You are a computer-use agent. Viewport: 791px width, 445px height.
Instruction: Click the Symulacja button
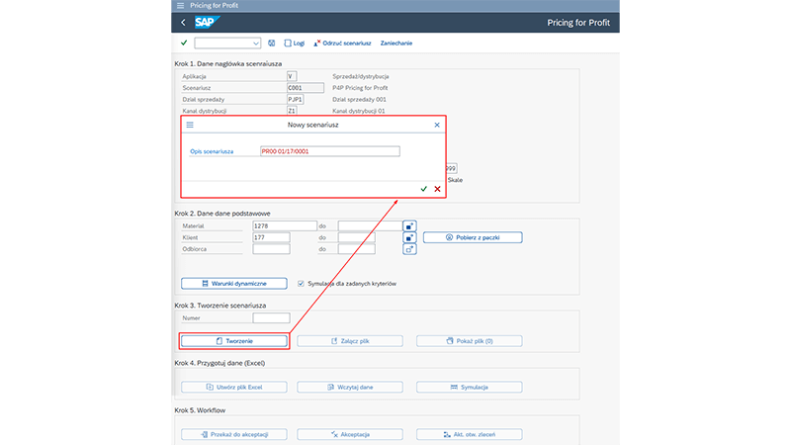pos(469,387)
